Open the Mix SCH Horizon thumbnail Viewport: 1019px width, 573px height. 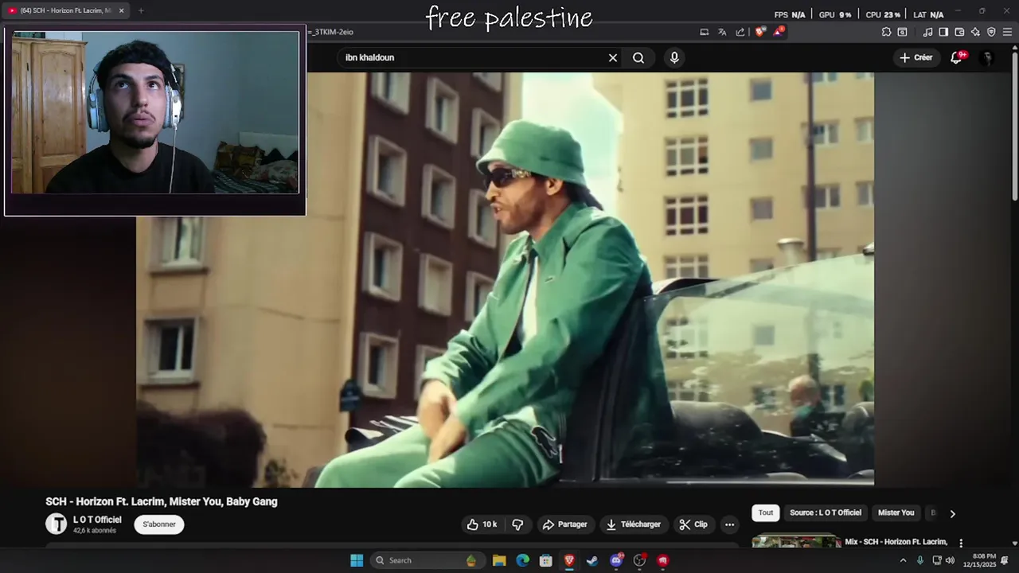(796, 542)
